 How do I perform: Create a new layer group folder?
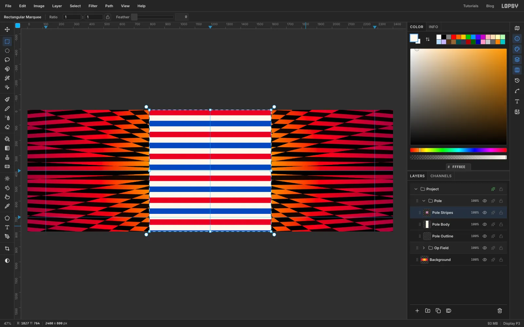pyautogui.click(x=428, y=311)
